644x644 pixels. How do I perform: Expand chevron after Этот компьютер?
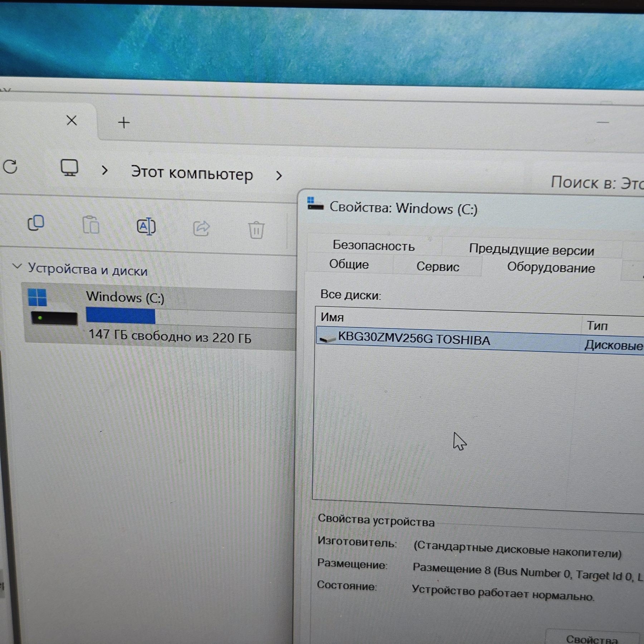pyautogui.click(x=279, y=176)
